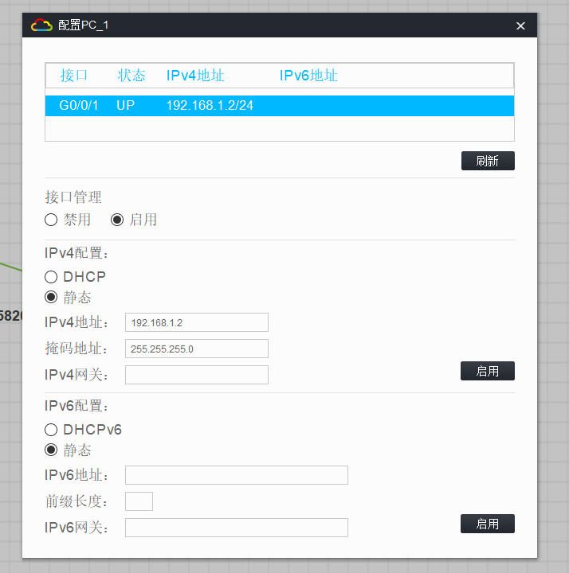The height and width of the screenshot is (573, 569).
Task: Select the 禁用 radio under 接口管理
Action: (x=51, y=220)
